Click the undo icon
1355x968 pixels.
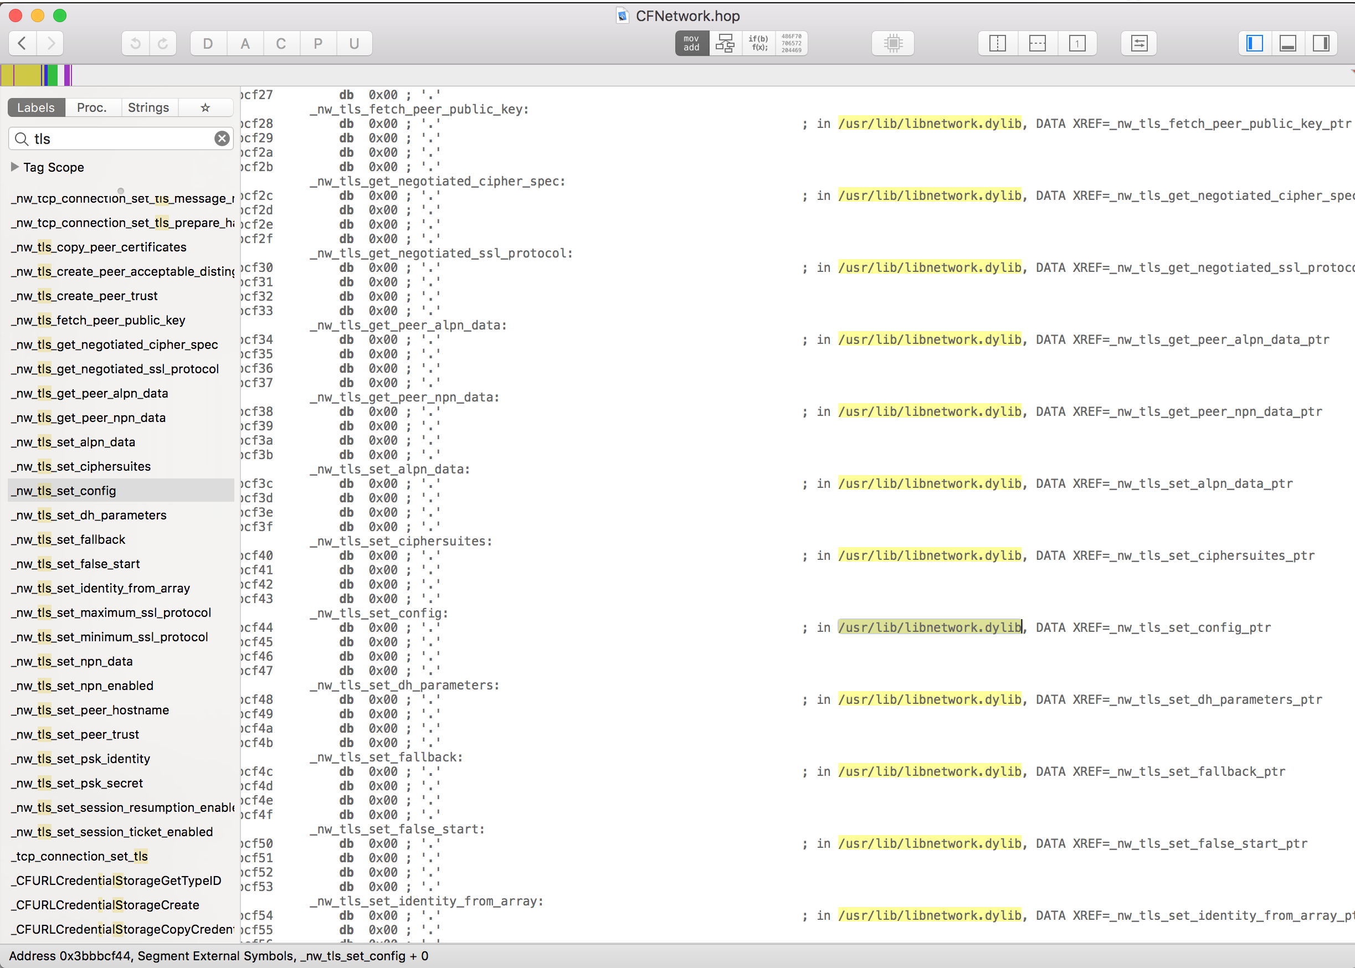(x=135, y=43)
